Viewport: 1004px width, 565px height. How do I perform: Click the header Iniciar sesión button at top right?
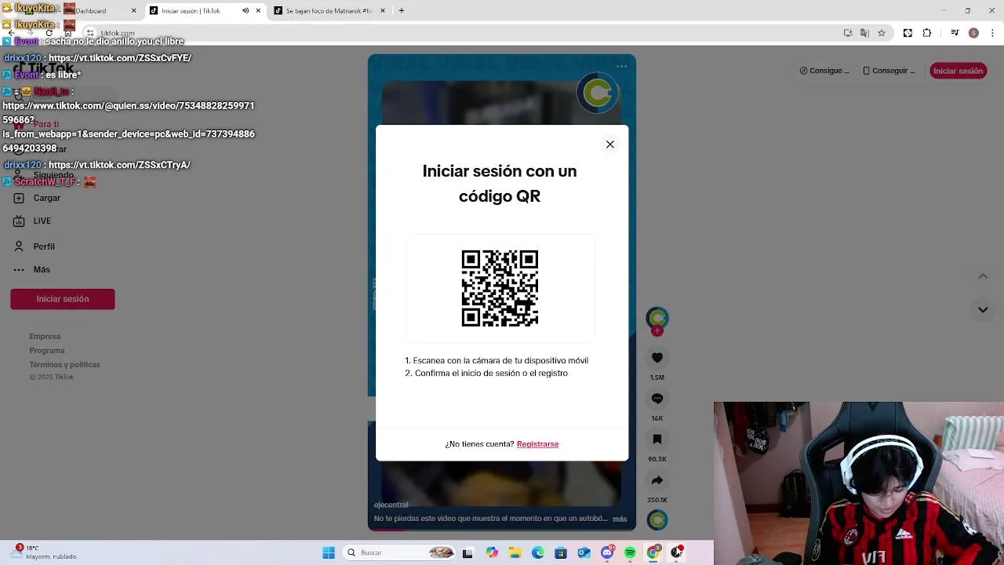pyautogui.click(x=958, y=71)
